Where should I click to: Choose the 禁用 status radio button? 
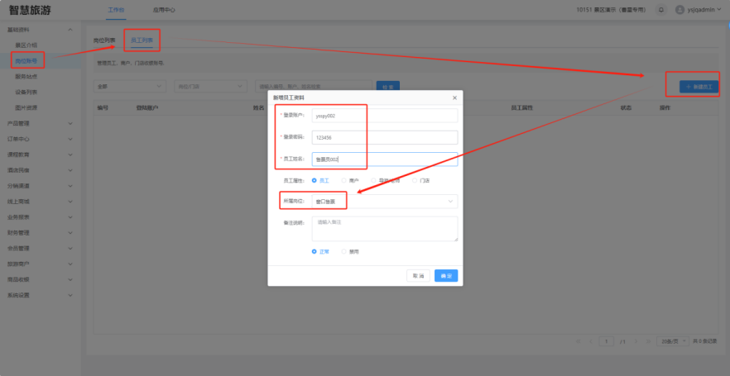pos(344,251)
